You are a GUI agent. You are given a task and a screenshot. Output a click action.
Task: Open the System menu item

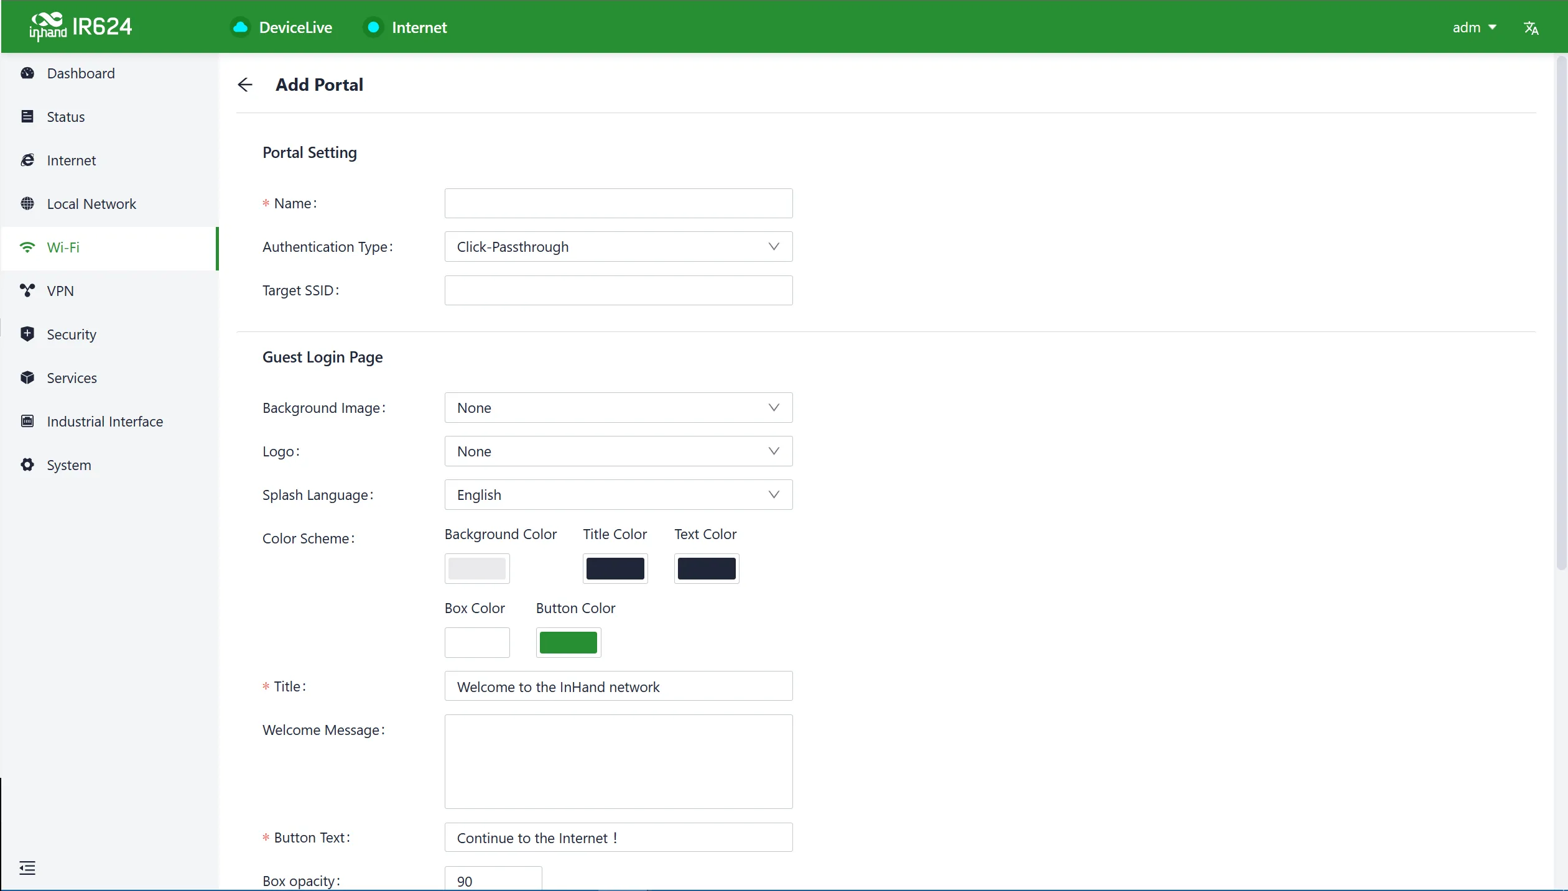click(x=109, y=465)
